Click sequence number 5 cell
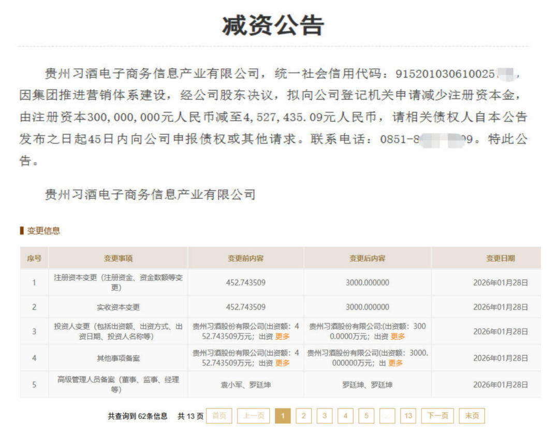Screen dimensions: 557x438 [34, 385]
